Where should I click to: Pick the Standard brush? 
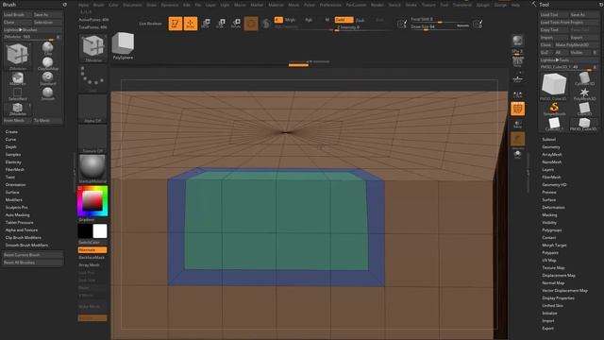(x=48, y=78)
